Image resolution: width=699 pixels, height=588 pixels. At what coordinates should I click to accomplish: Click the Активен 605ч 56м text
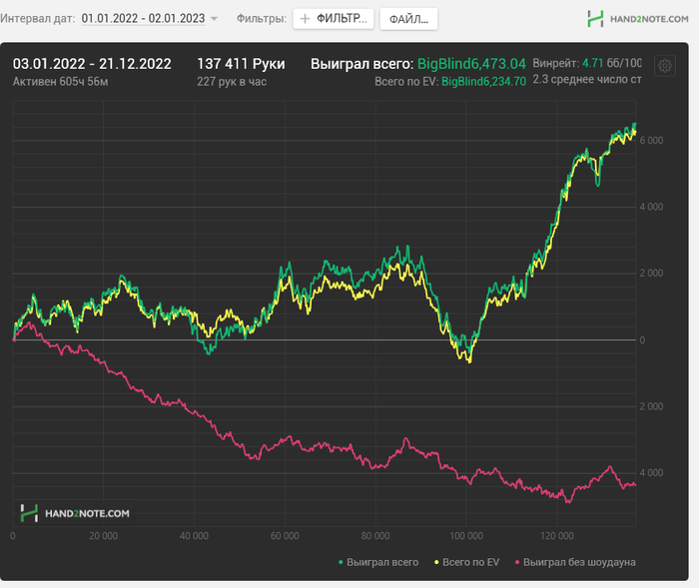[60, 82]
